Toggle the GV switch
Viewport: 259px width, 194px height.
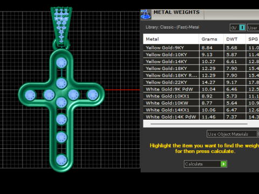point(238,27)
